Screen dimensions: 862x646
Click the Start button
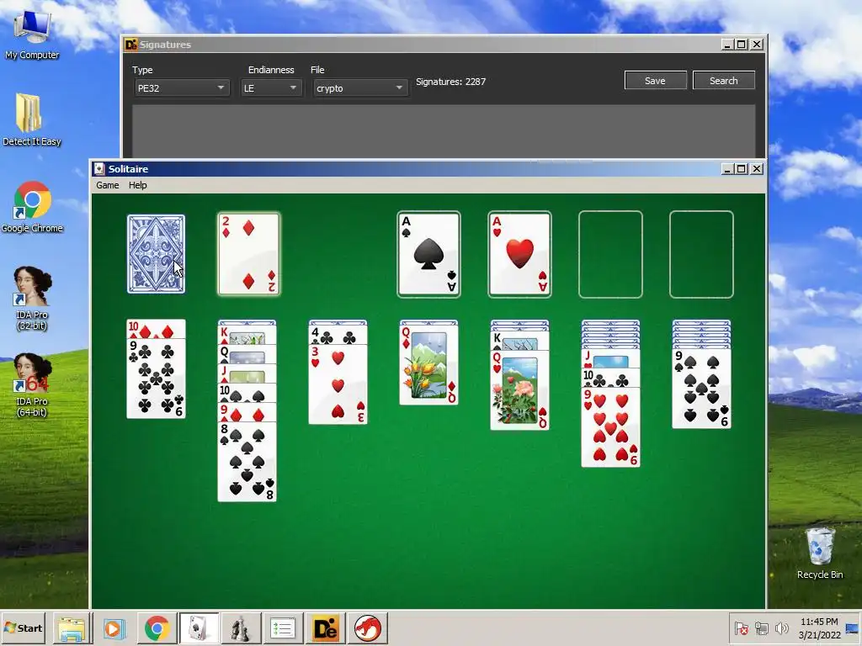[23, 627]
